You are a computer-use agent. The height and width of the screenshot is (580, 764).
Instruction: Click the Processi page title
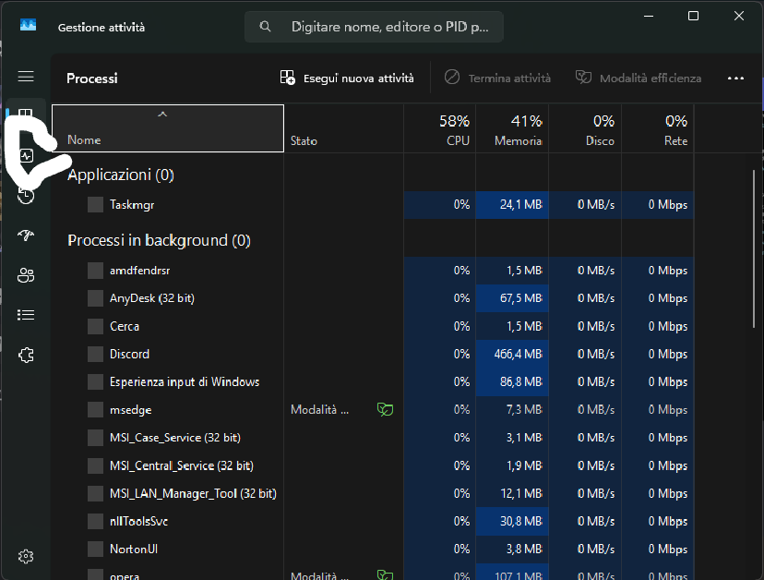click(x=92, y=79)
